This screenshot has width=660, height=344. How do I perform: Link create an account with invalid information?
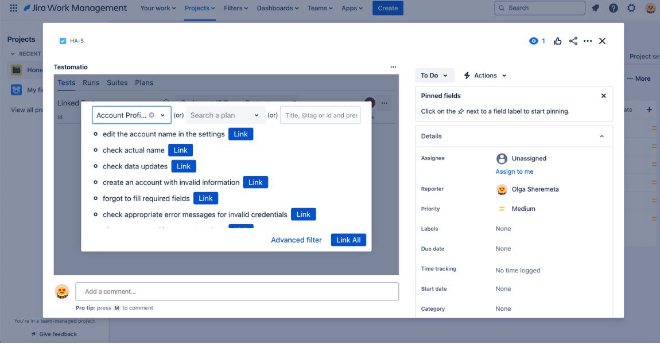(255, 182)
